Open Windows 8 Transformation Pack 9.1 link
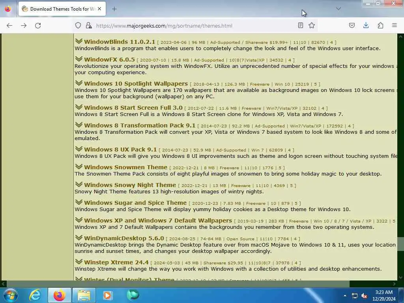Image resolution: width=404 pixels, height=303 pixels. point(140,125)
